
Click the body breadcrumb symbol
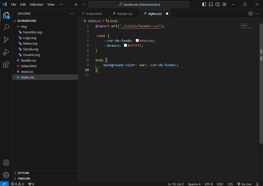click(x=114, y=21)
